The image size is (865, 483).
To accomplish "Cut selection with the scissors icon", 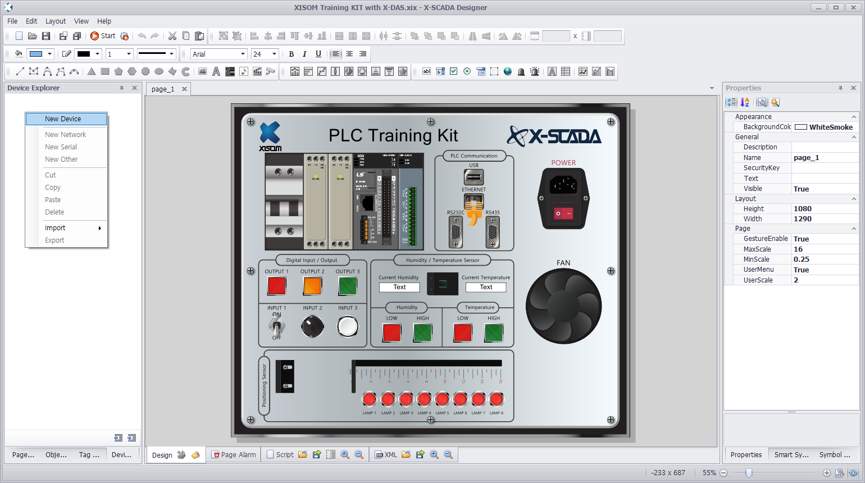I will point(172,36).
